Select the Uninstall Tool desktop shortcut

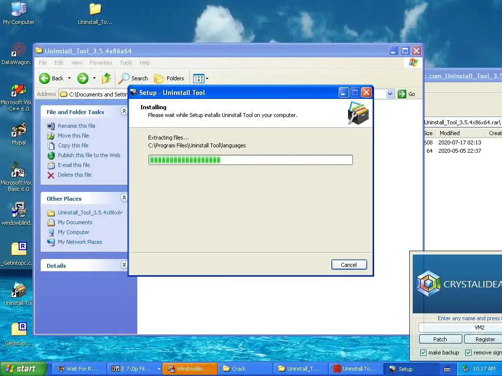click(18, 294)
